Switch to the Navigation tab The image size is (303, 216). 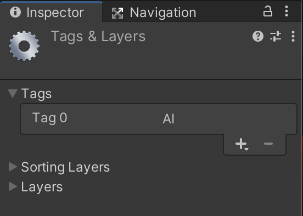click(154, 13)
